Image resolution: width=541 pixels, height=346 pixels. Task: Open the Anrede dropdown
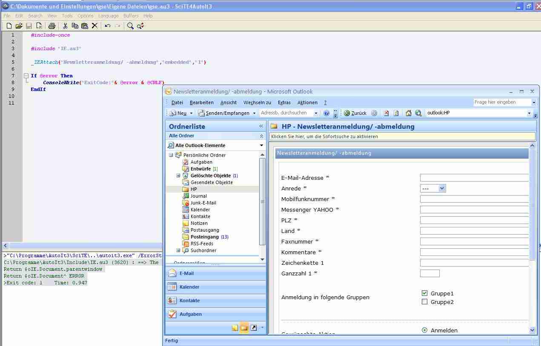point(441,188)
